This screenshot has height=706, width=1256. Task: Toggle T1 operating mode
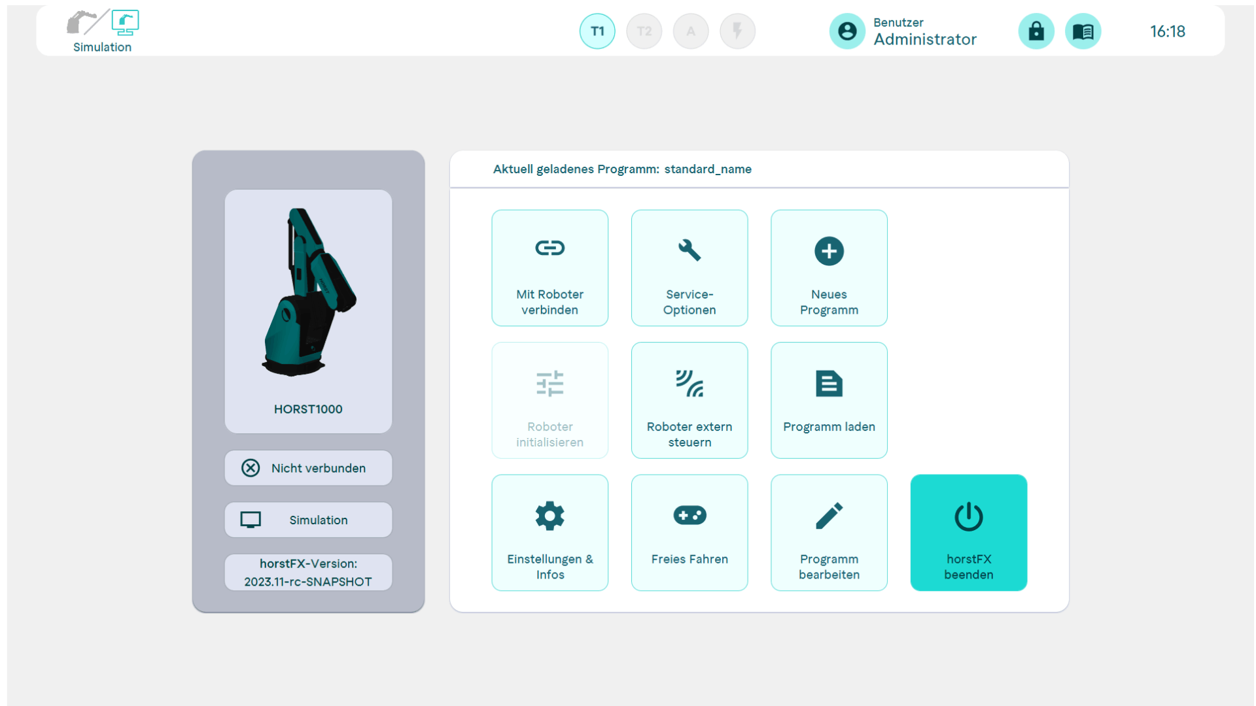pyautogui.click(x=597, y=31)
